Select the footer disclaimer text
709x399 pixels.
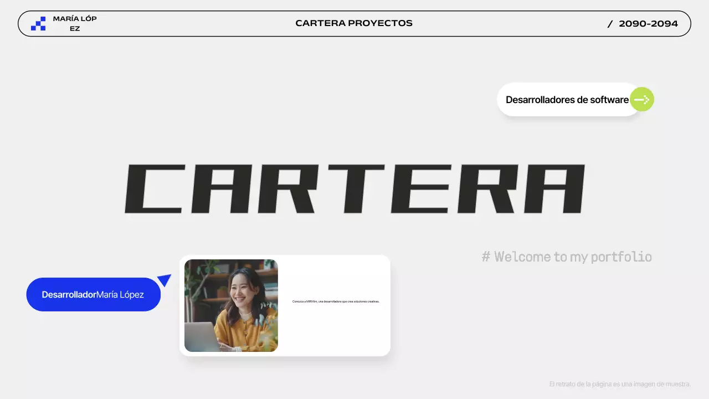pos(619,383)
